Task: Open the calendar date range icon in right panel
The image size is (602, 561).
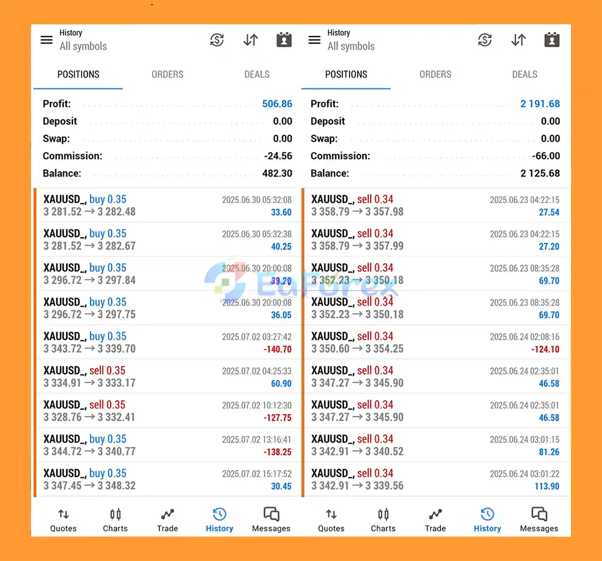Action: pyautogui.click(x=552, y=40)
